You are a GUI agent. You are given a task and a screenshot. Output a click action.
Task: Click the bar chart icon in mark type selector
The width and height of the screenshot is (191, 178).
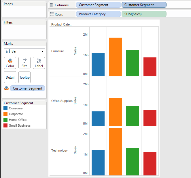click(x=8, y=51)
